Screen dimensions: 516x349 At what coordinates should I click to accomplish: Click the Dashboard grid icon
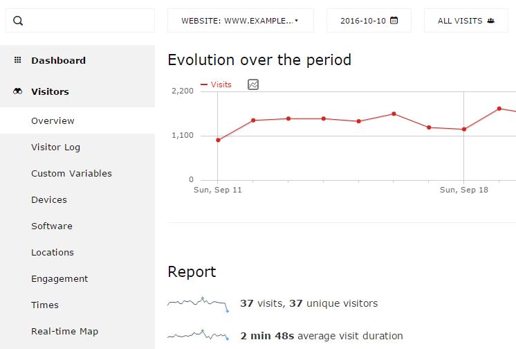(18, 60)
